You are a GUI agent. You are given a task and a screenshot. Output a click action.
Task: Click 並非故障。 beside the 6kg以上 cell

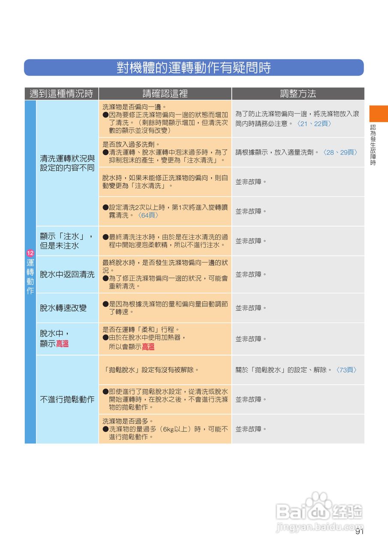tap(251, 429)
